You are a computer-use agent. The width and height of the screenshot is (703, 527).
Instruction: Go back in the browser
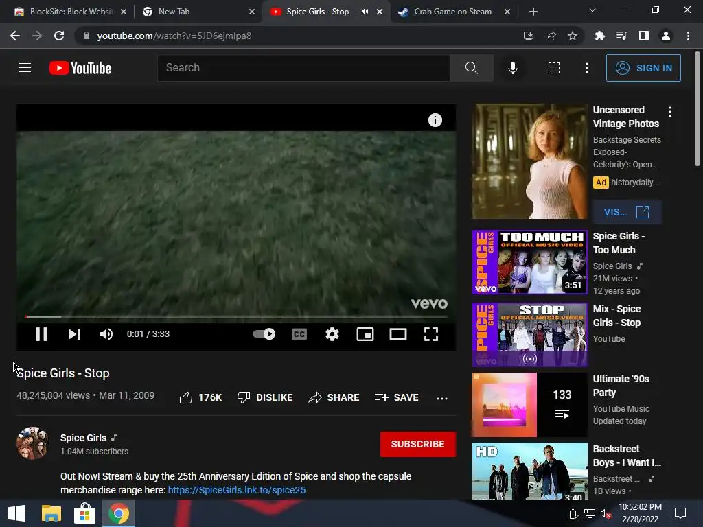[15, 36]
